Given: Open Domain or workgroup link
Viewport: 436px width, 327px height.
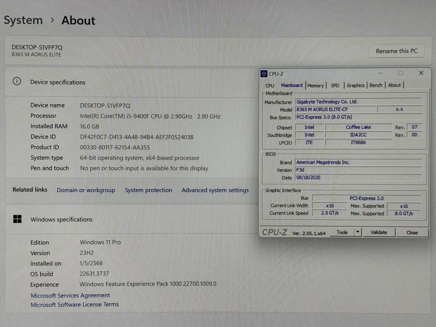Looking at the screenshot, I should coord(86,190).
